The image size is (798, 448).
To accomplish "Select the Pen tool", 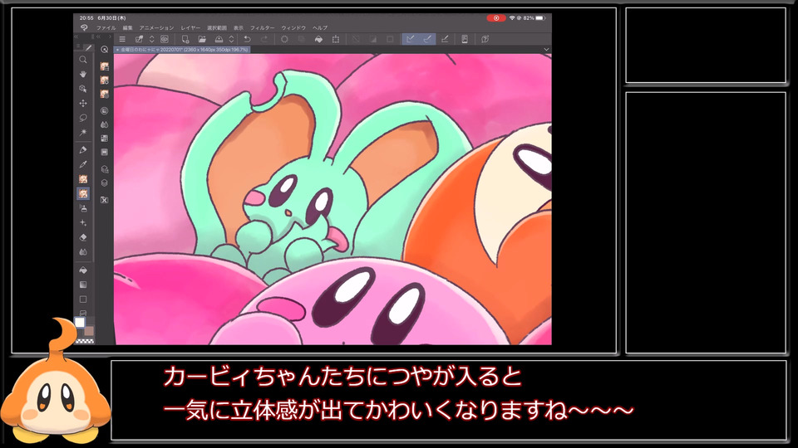I will pos(83,150).
